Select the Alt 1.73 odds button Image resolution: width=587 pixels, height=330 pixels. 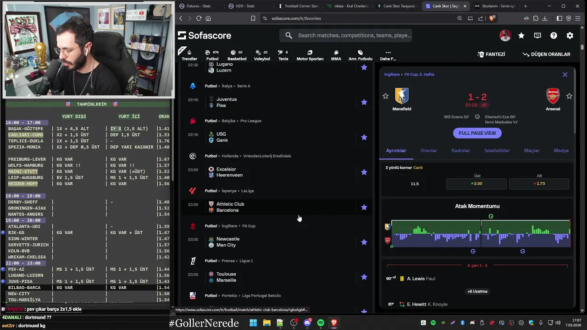[x=539, y=183]
